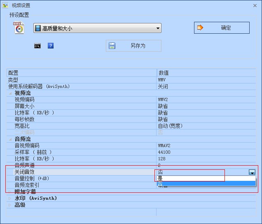Screen dimensions: 262x224
Task: Click the 确定 button
Action: tap(222, 28)
